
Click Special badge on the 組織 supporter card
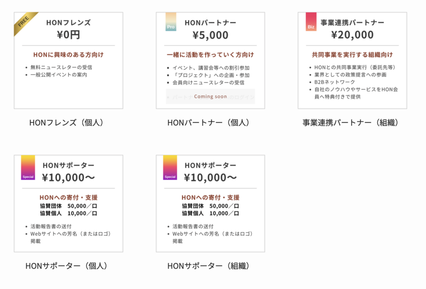point(170,167)
